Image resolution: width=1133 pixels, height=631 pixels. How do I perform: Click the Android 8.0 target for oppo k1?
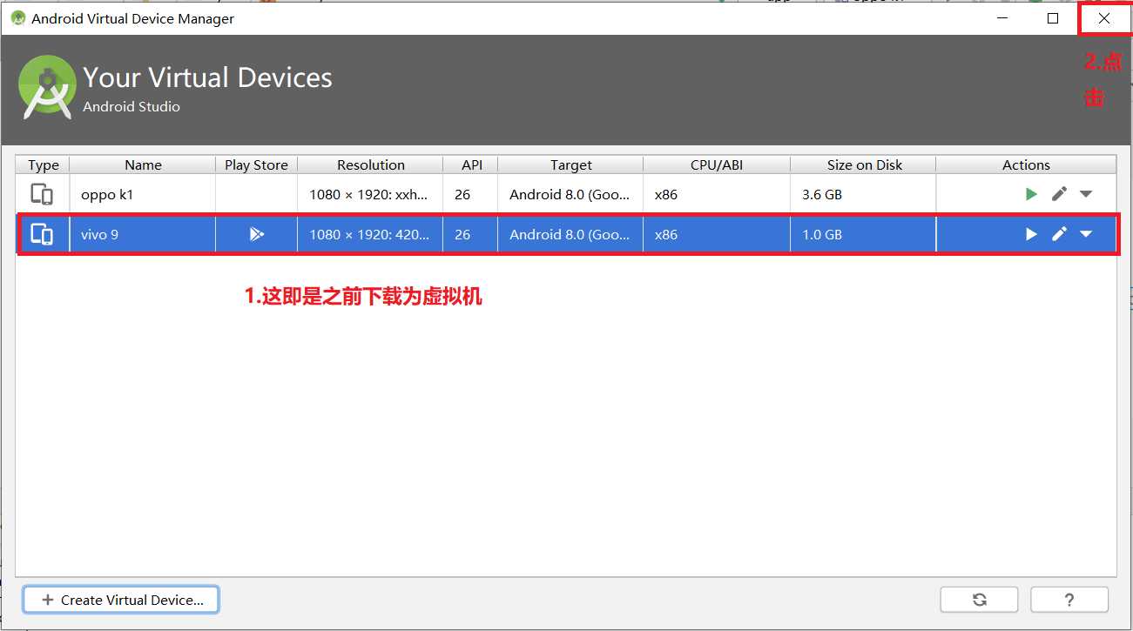pos(570,194)
